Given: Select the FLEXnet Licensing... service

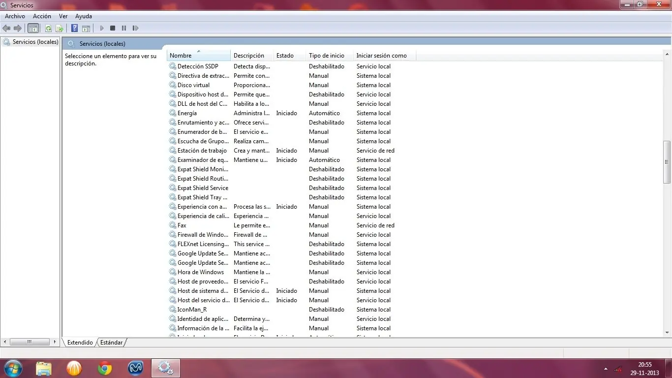Looking at the screenshot, I should (203, 244).
